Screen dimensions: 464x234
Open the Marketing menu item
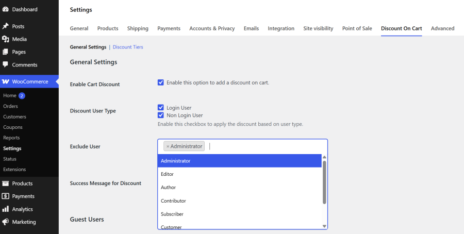point(24,222)
